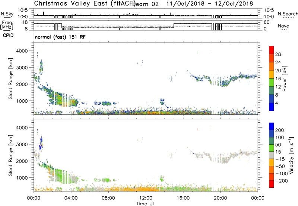The height and width of the screenshot is (206, 298).
Task: Click the 'Beam 02' label in title
Action: click(146, 4)
